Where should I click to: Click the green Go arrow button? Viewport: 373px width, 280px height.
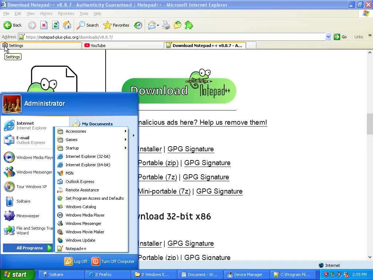(x=337, y=37)
